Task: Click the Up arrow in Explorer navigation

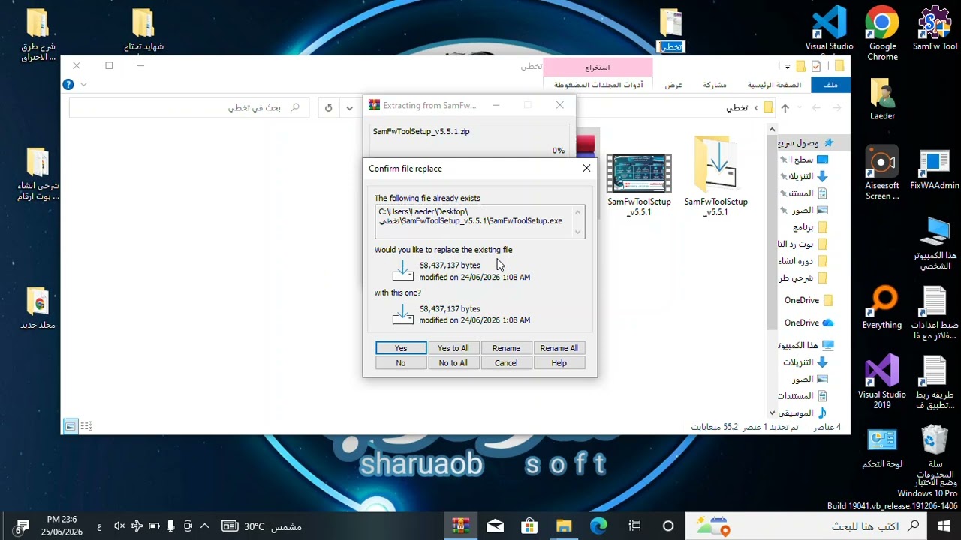Action: (x=785, y=108)
